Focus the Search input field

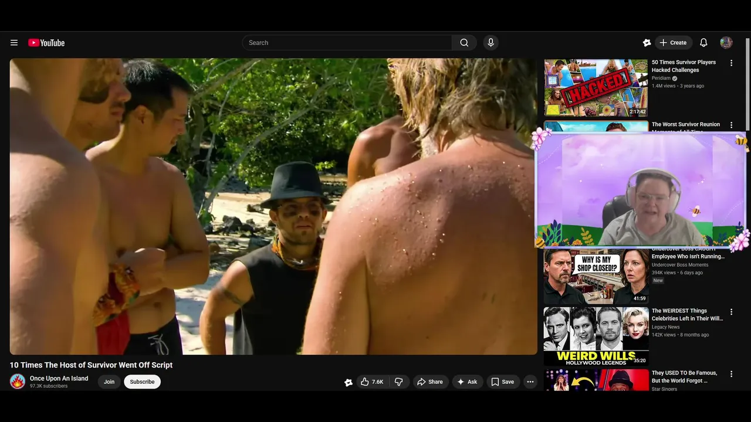[x=347, y=43]
